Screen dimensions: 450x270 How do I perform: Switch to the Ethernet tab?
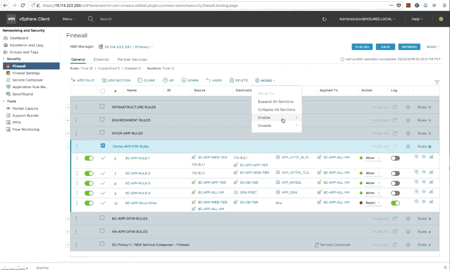(101, 60)
